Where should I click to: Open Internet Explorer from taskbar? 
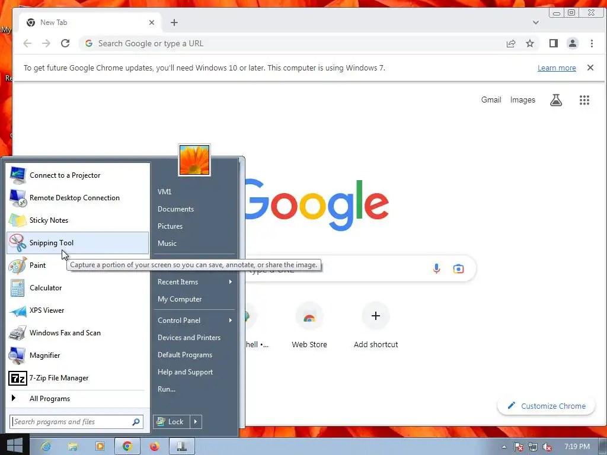tap(46, 447)
